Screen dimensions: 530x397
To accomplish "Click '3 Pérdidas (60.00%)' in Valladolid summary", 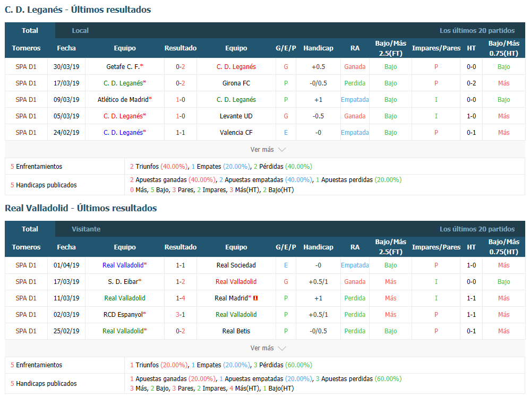I will 283,365.
